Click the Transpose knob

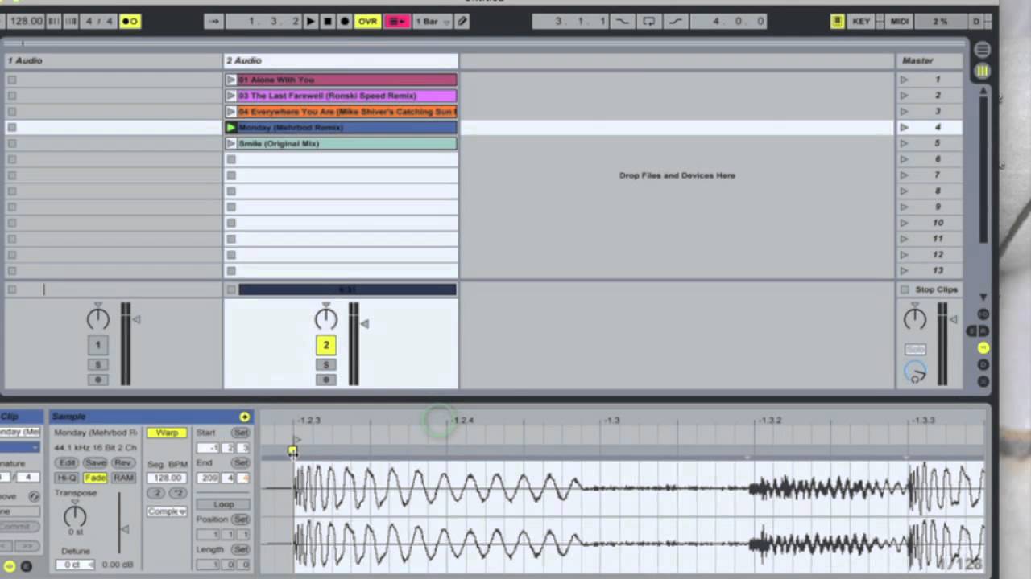pos(75,515)
